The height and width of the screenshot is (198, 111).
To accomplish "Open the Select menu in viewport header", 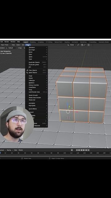I will point(18,45).
